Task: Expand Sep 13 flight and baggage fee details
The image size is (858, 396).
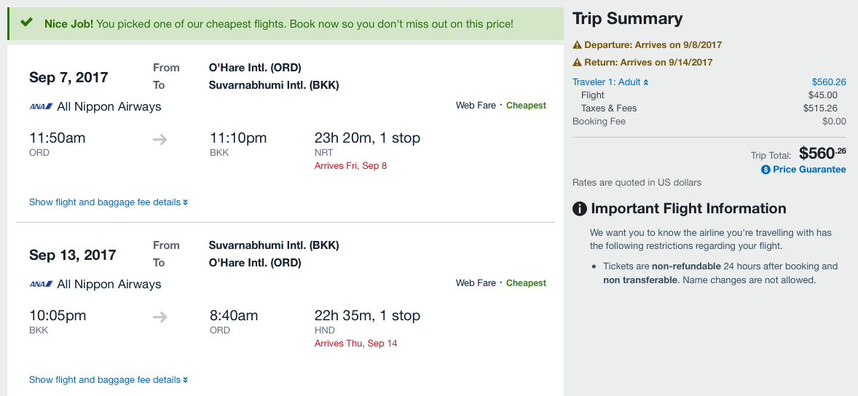Action: (109, 380)
